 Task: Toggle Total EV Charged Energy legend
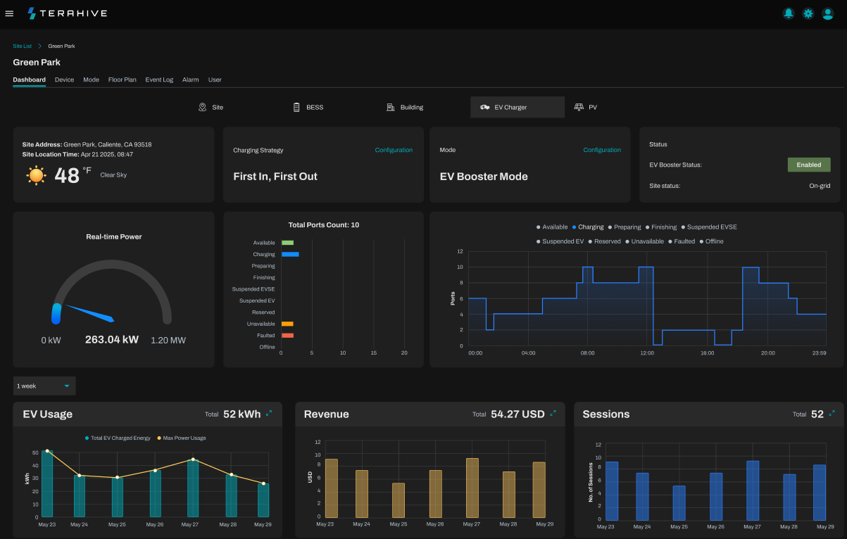pos(118,438)
